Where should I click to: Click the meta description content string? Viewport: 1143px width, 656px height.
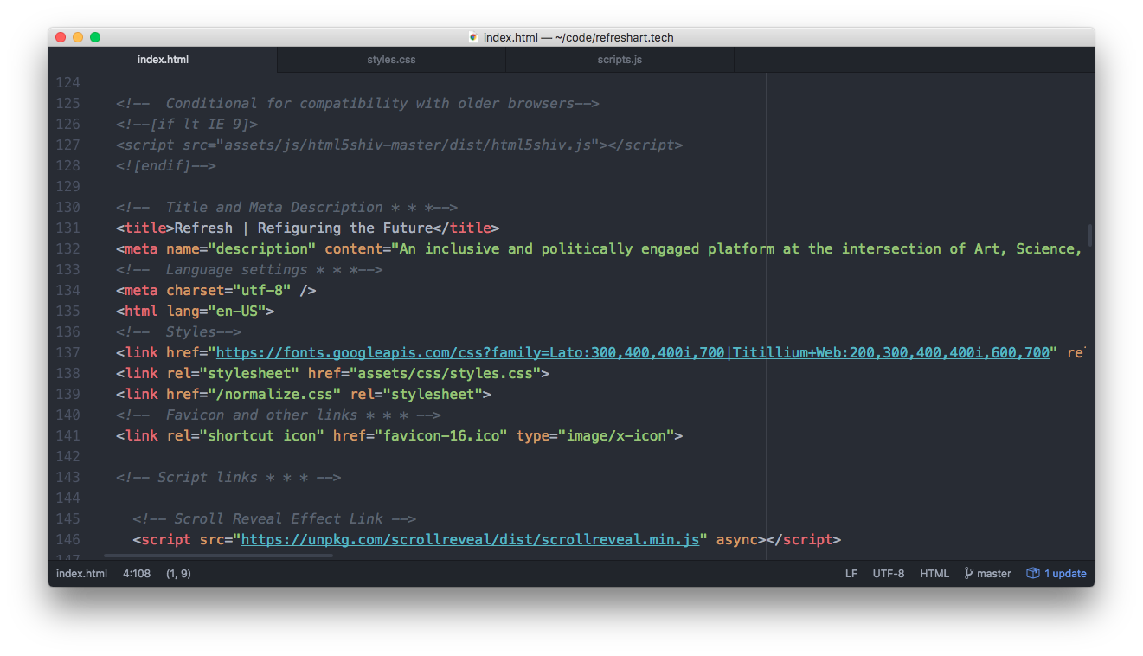pyautogui.click(x=737, y=248)
